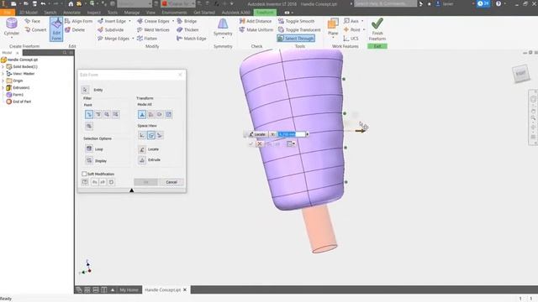Click the Delete tool in Edit panel
This screenshot has width=538, height=302.
[75, 30]
